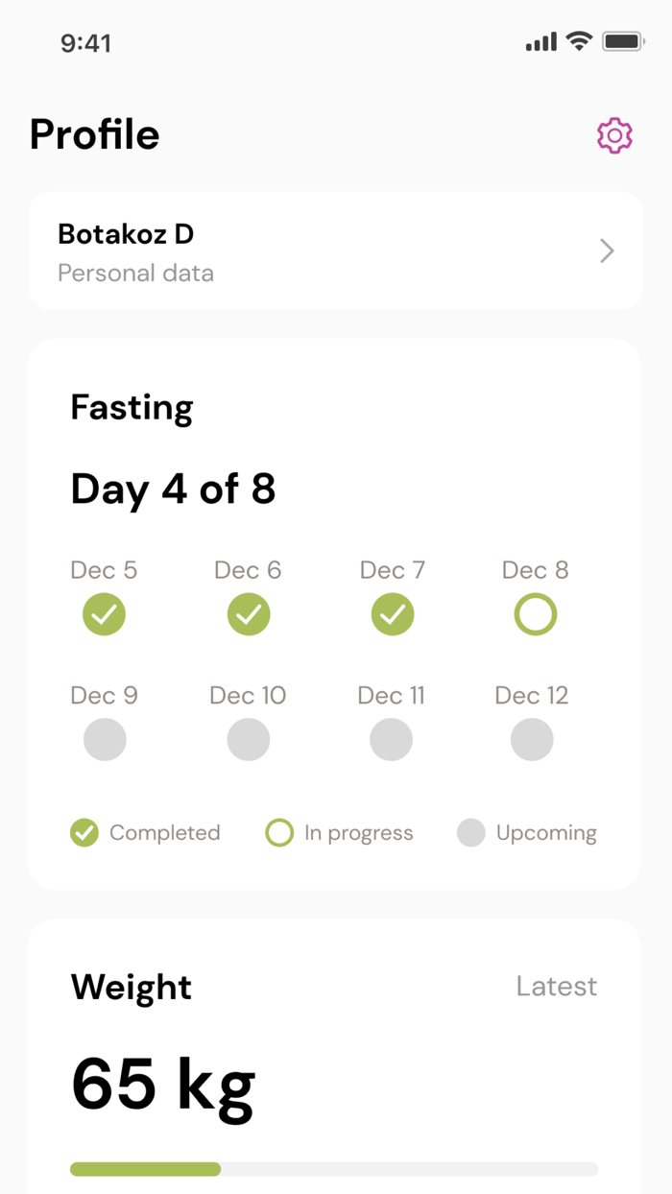Tap the In progress legend circle
Screen dimensions: 672x1194
click(x=278, y=832)
